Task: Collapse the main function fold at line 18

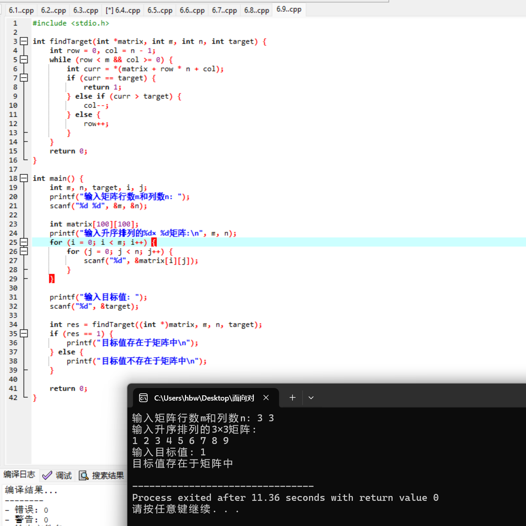Action: [24, 178]
